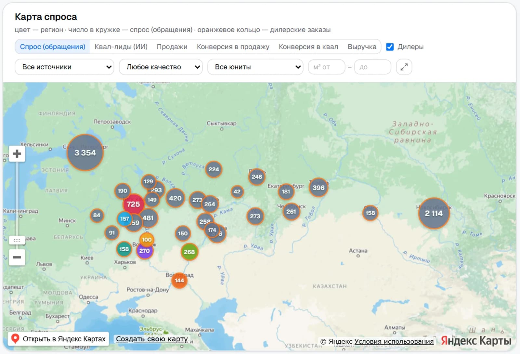Click the 396 demand circle
Image resolution: width=520 pixels, height=354 pixels.
(x=318, y=188)
